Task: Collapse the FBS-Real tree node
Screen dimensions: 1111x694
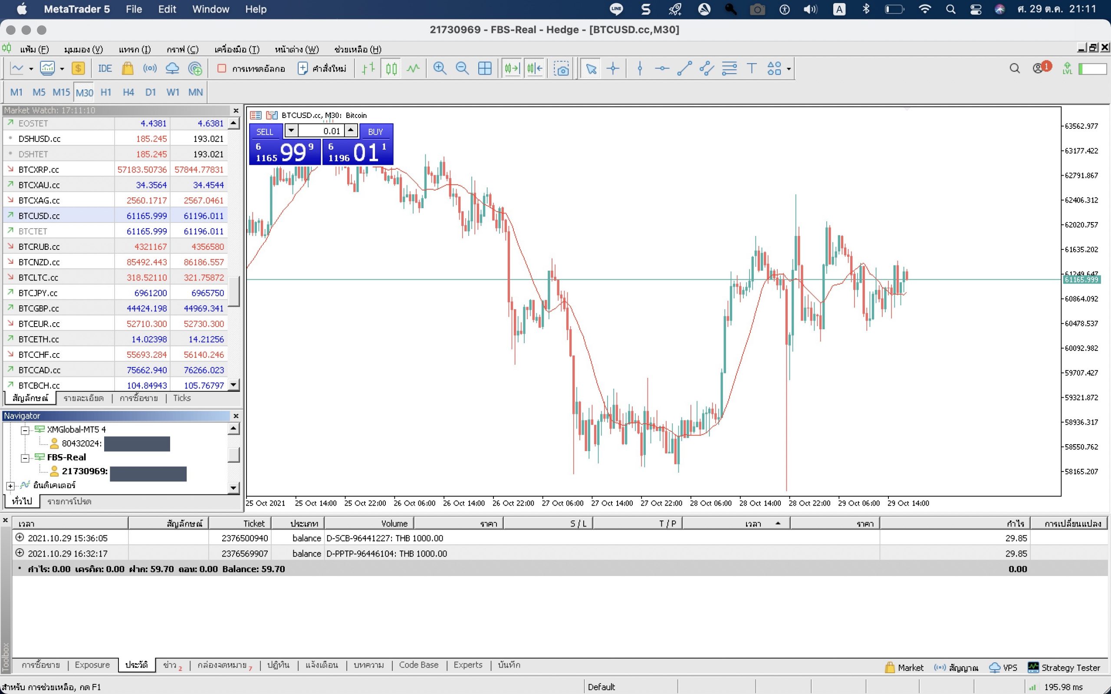Action: [x=26, y=458]
